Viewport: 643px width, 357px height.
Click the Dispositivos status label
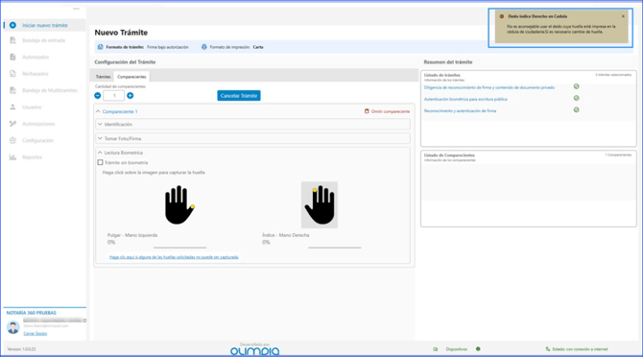click(457, 349)
